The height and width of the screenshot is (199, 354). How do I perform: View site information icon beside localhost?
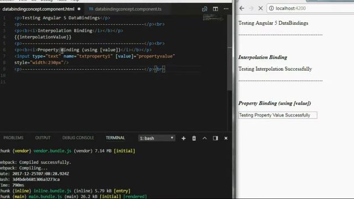pos(272,8)
